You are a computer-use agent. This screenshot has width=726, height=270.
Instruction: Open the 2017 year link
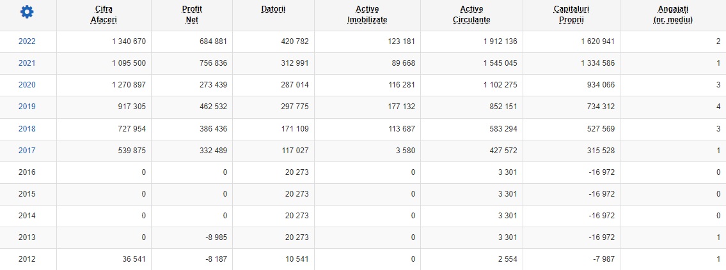[x=27, y=150]
